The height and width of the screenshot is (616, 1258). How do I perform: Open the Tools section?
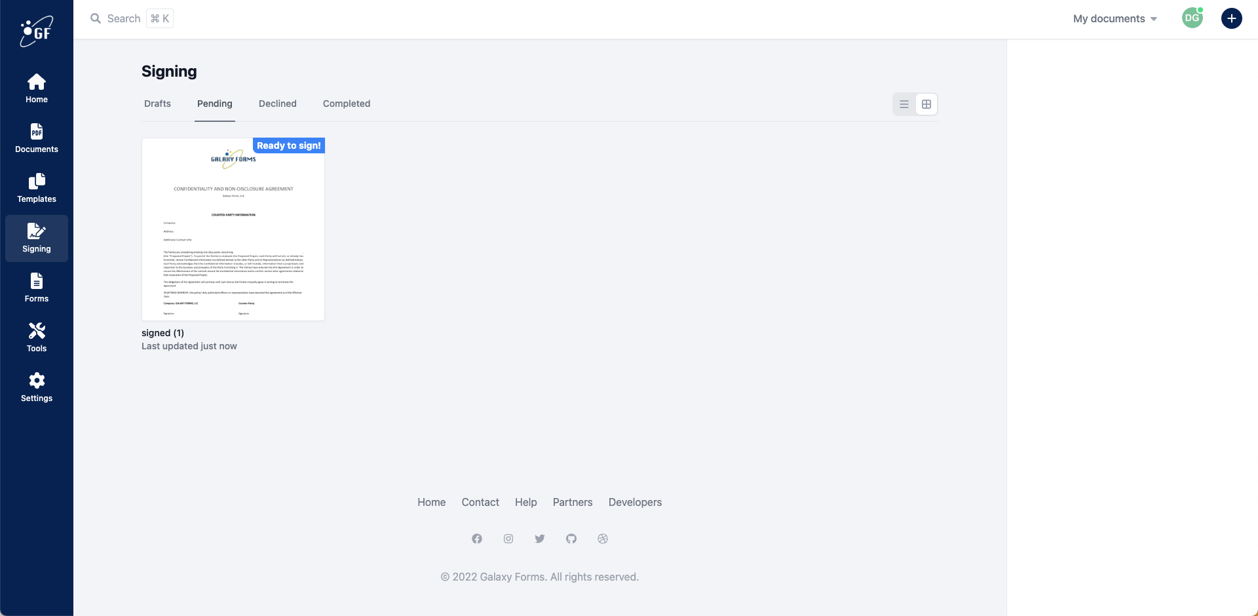tap(37, 337)
